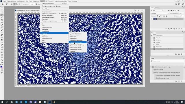Toggle visibility of Слой 1 layer
Viewport: 185px width, 104px height.
coord(152,19)
